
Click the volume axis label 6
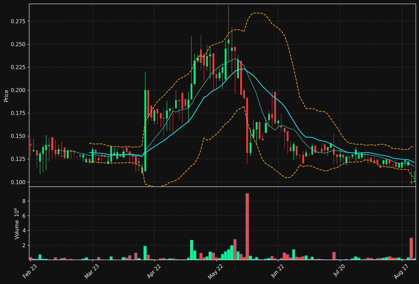tap(24, 216)
